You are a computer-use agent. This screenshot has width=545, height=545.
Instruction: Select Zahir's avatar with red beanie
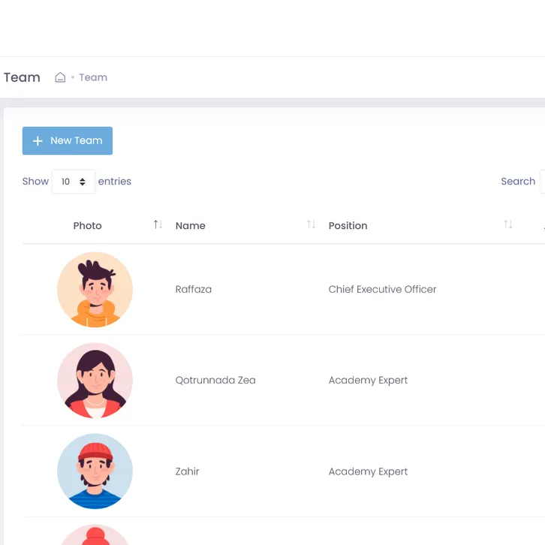point(95,471)
